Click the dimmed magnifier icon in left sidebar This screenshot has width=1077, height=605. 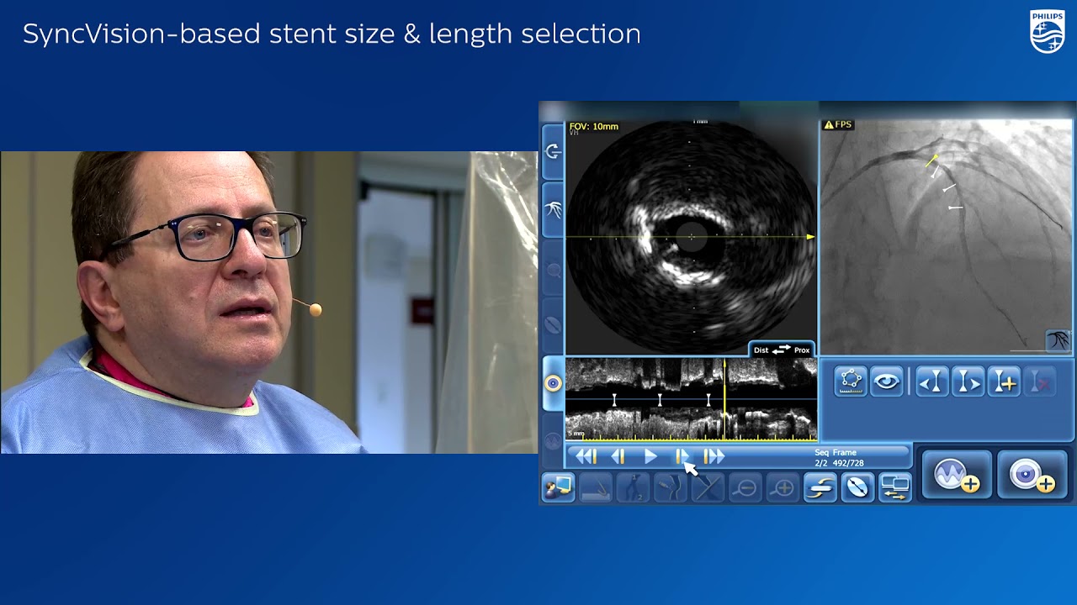pyautogui.click(x=553, y=270)
